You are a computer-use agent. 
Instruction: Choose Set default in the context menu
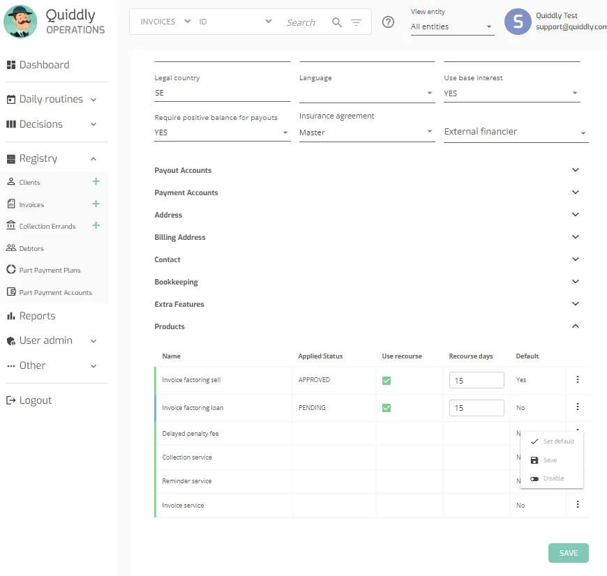coord(552,441)
